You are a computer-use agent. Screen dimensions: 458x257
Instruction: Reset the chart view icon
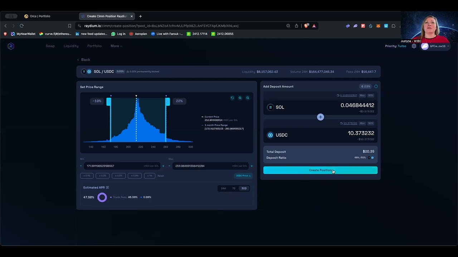(232, 98)
